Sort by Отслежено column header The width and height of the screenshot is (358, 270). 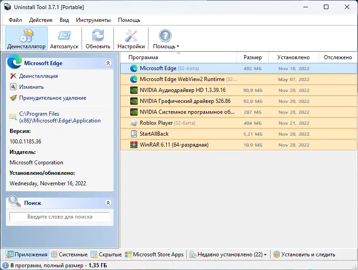[338, 57]
